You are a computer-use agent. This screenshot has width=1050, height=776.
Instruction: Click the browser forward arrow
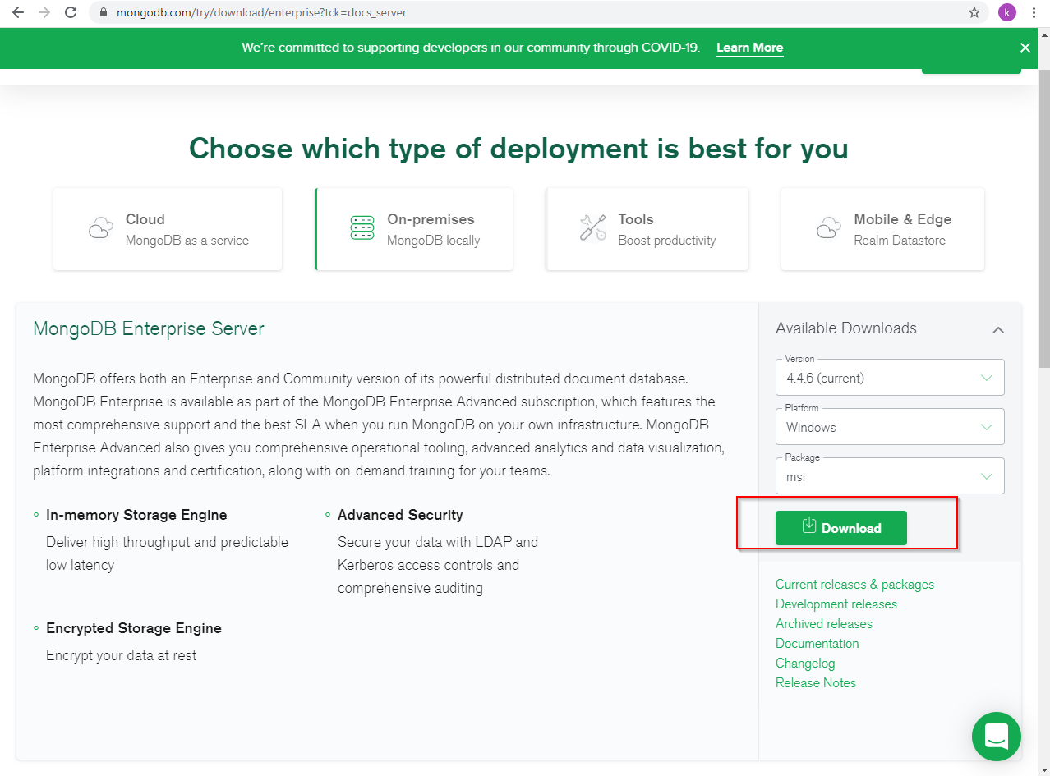tap(44, 12)
